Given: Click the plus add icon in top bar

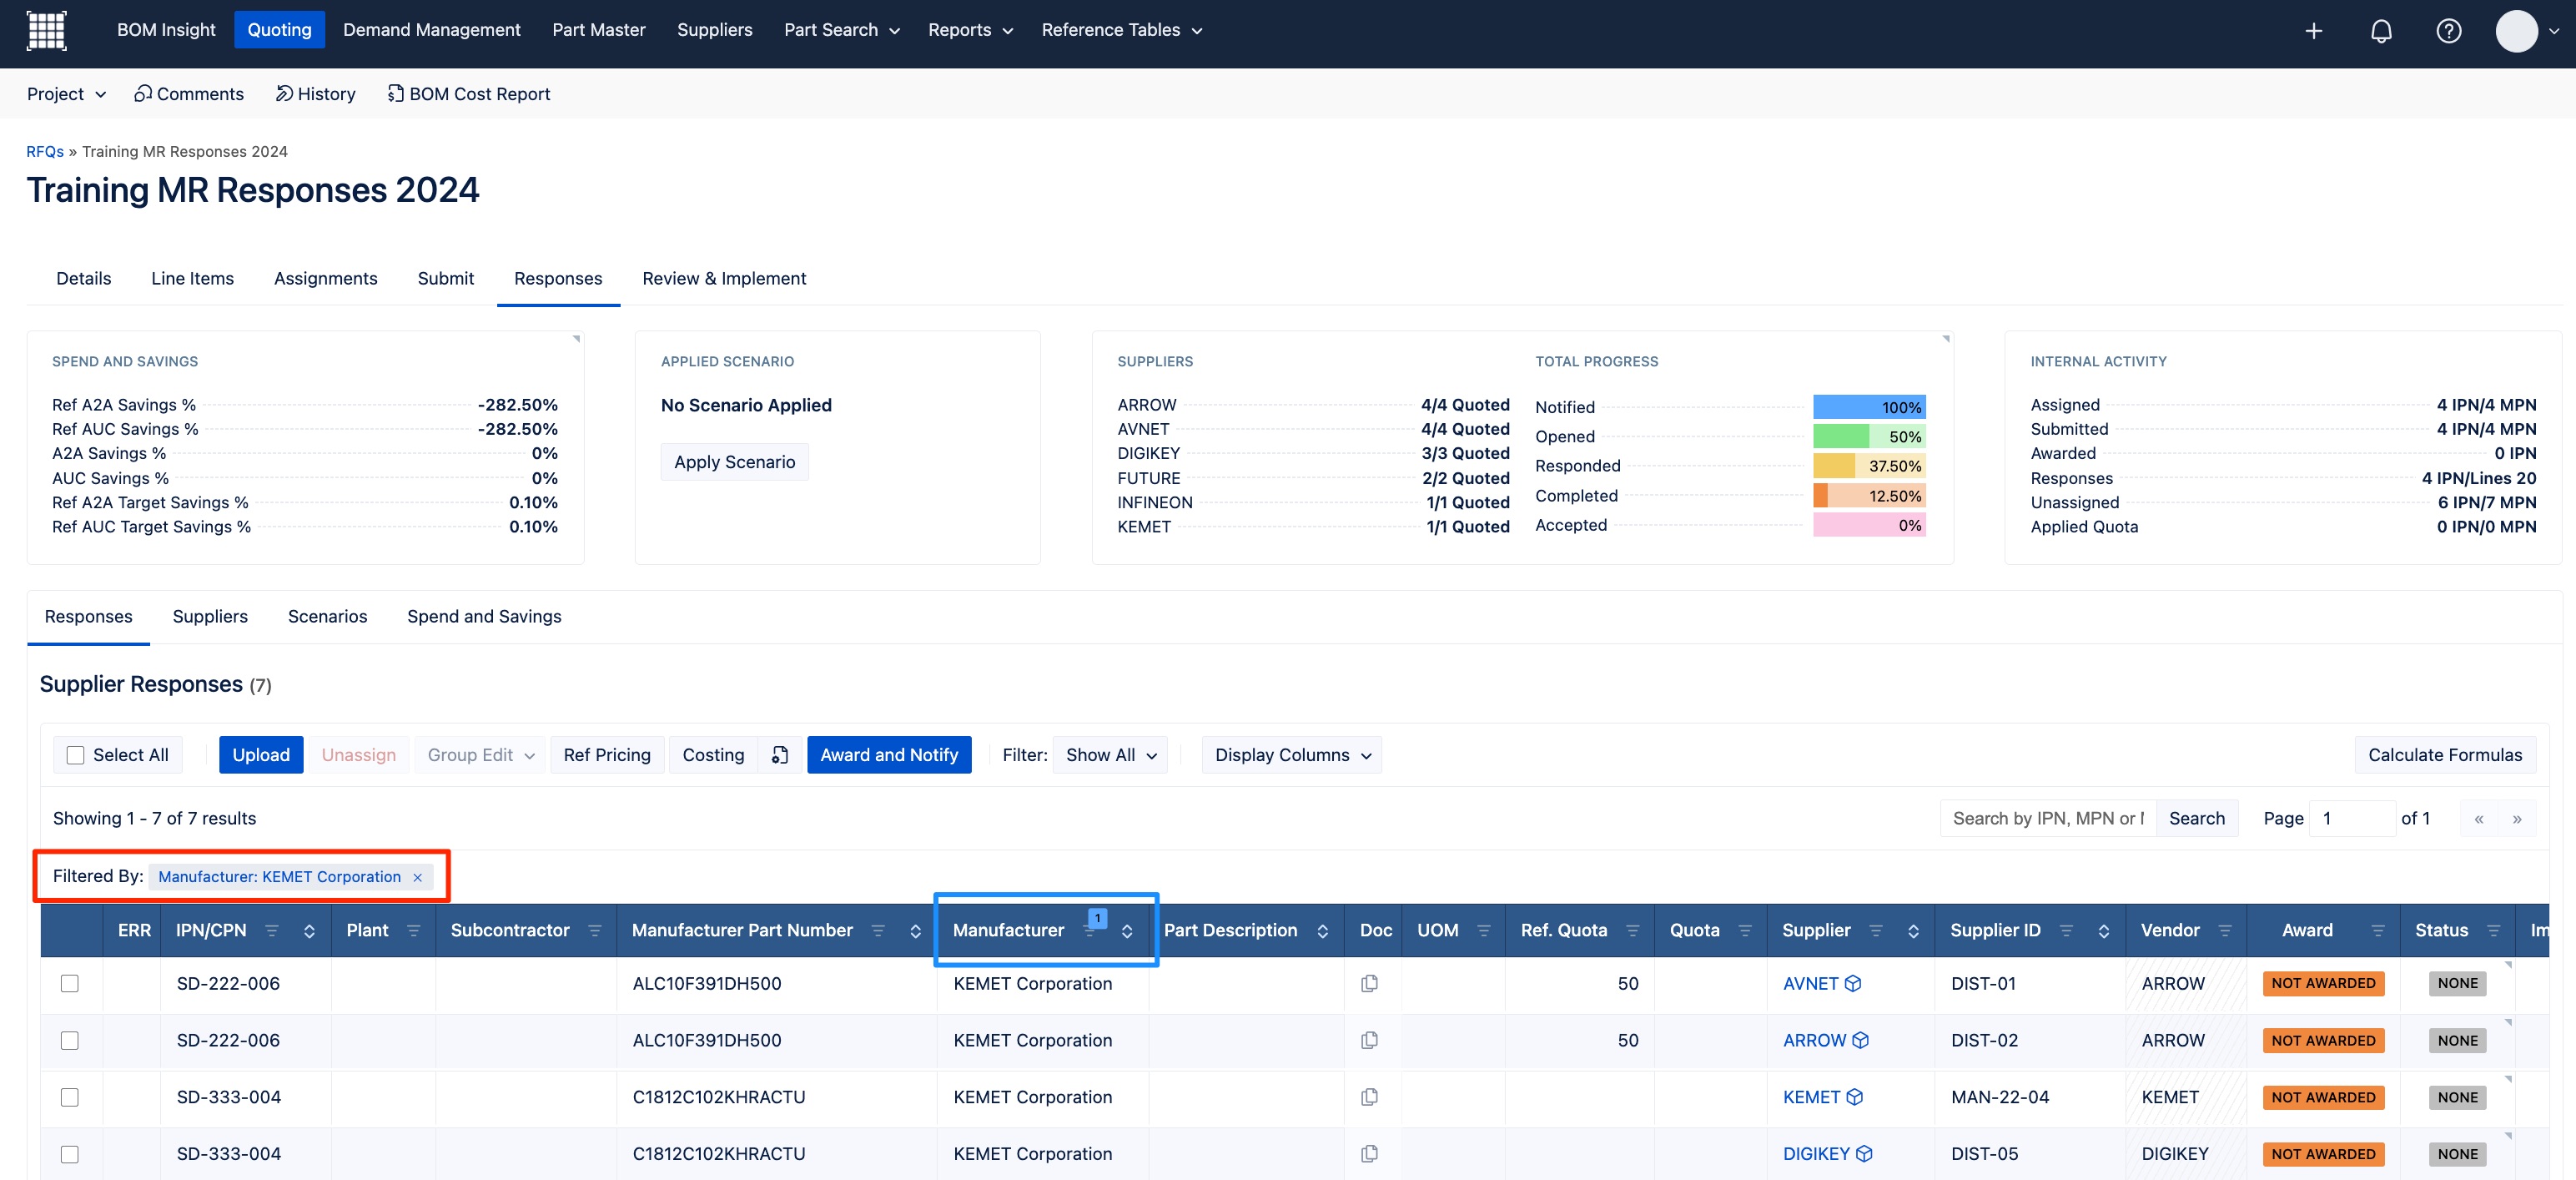Looking at the screenshot, I should (2313, 31).
